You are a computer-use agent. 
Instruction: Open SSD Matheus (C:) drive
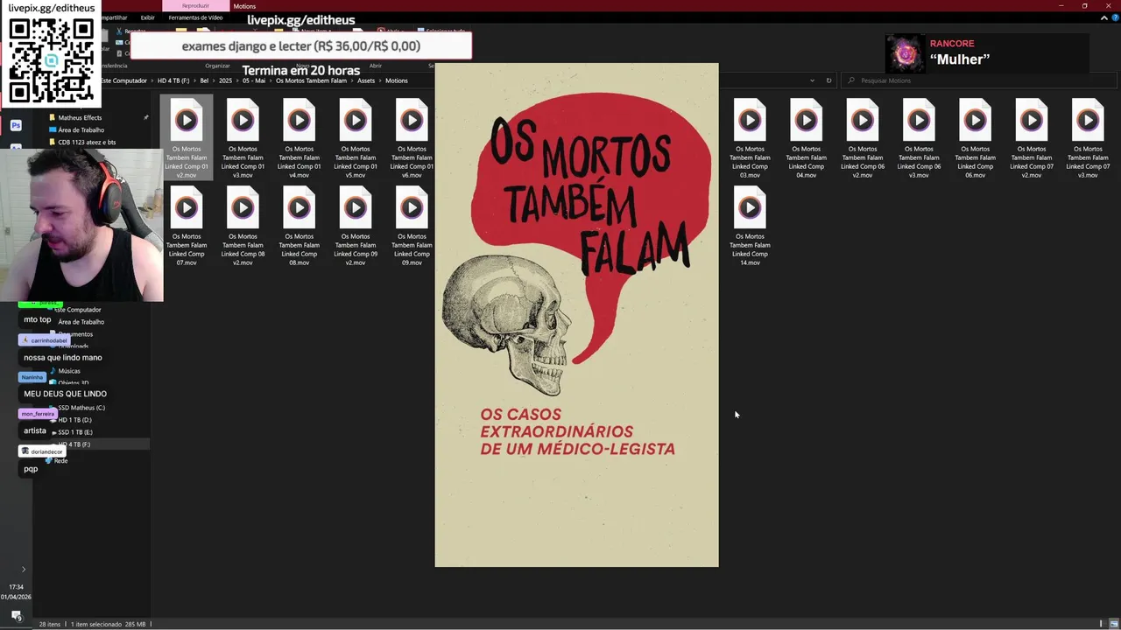(81, 408)
